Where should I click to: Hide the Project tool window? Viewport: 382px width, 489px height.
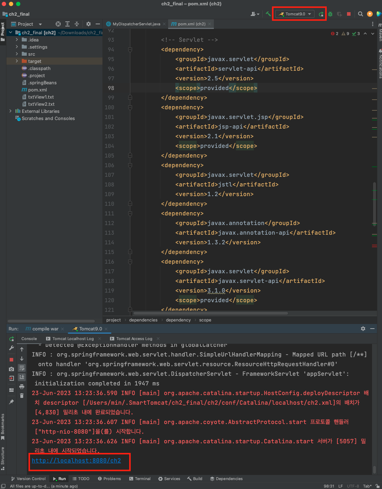(x=98, y=24)
